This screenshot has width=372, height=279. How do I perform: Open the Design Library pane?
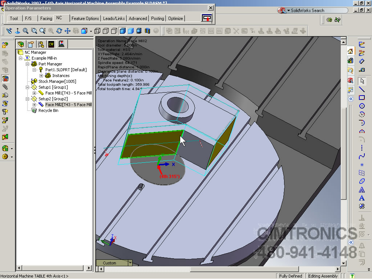click(x=351, y=61)
